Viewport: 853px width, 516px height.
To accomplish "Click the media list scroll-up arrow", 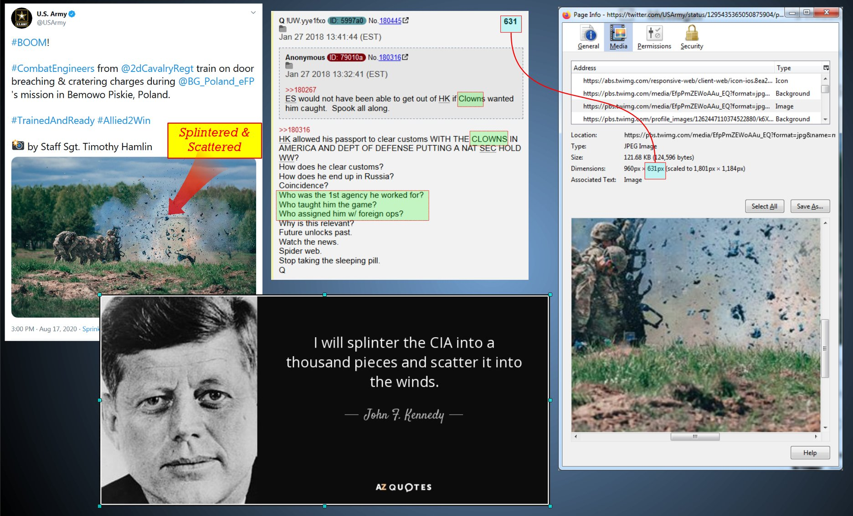I will tap(825, 79).
